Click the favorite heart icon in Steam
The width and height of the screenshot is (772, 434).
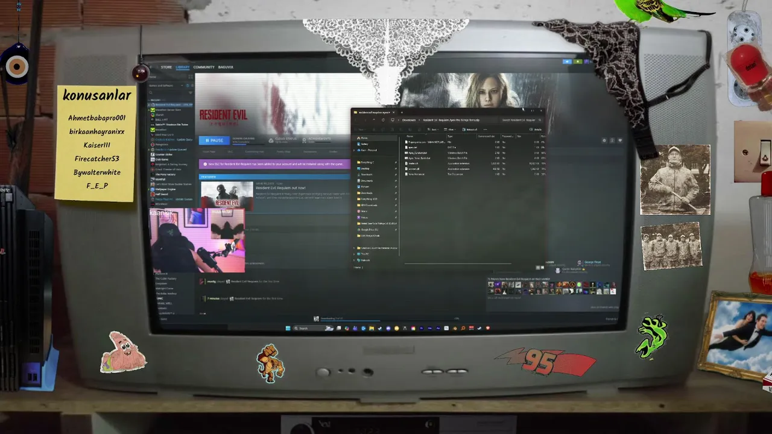[x=620, y=140]
